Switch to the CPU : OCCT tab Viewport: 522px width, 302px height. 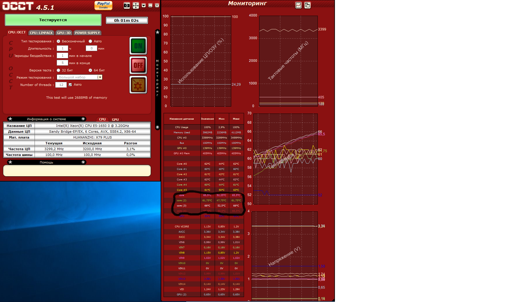click(x=17, y=32)
